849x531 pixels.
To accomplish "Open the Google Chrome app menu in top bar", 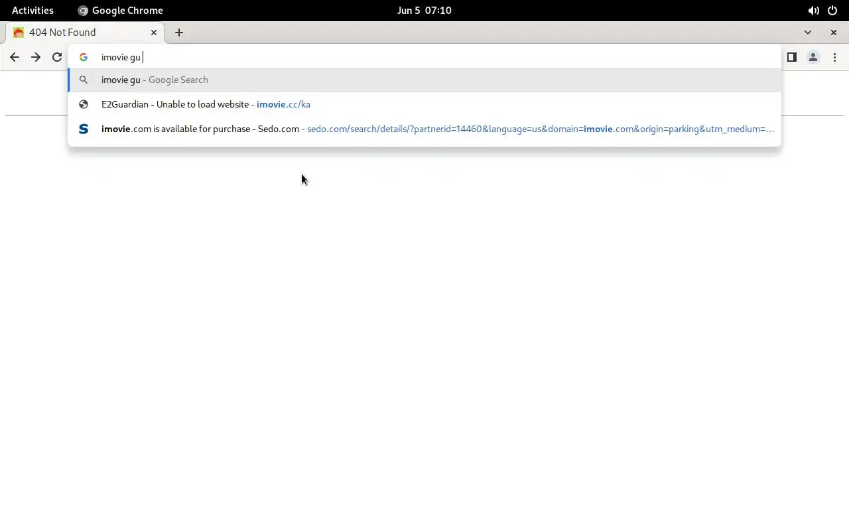I will pos(120,11).
